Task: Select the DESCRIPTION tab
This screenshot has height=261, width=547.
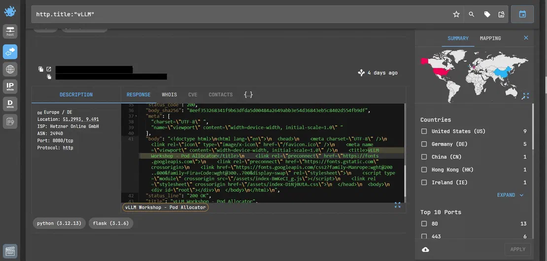Action: [76, 95]
